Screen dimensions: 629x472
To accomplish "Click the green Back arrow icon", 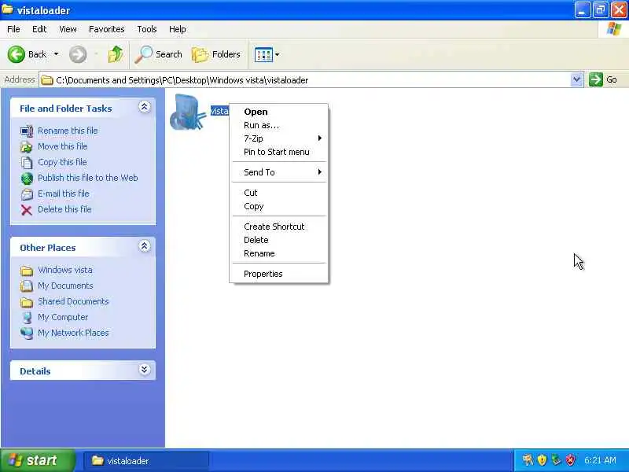I will (x=16, y=54).
